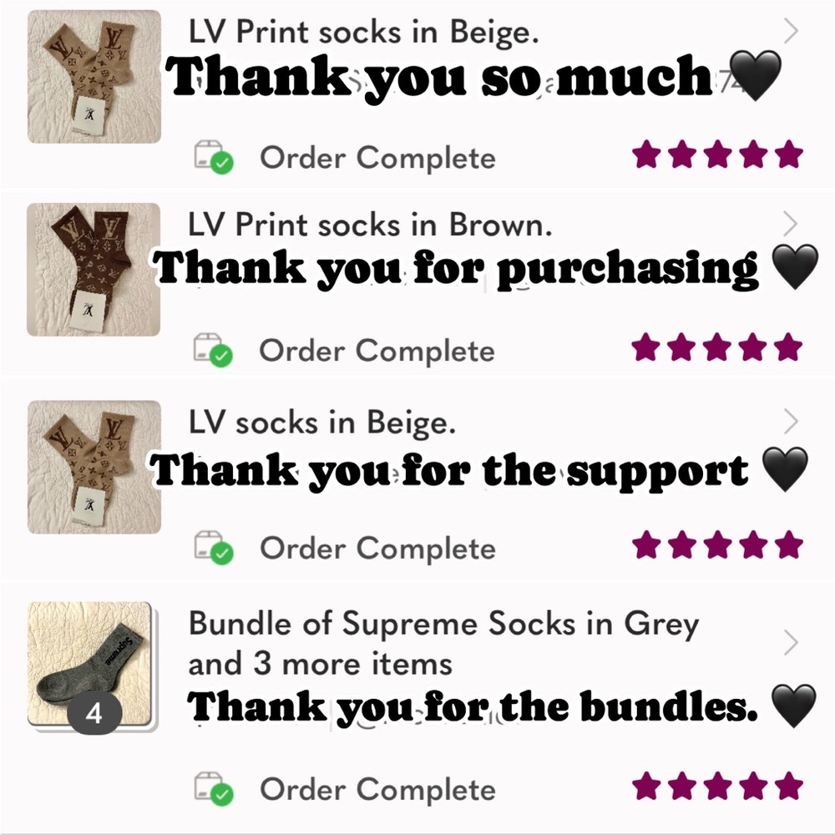Viewport: 835px width, 835px height.
Task: Click the order complete icon for Supreme socks bundle
Action: (x=215, y=789)
